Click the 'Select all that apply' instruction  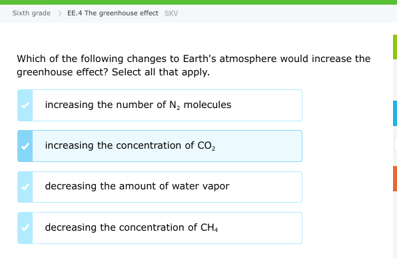click(x=161, y=72)
